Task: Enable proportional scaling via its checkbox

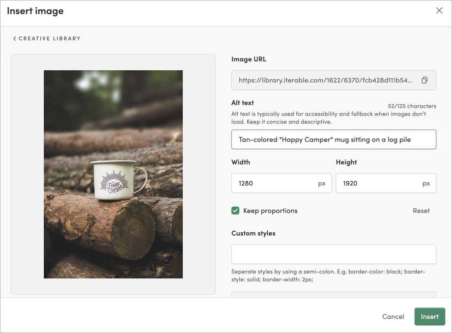Action: click(x=235, y=210)
